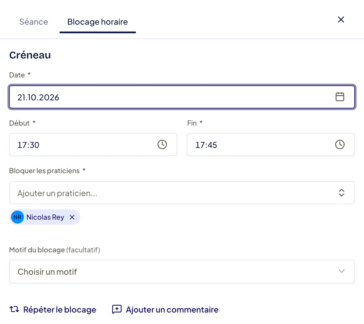364x324 pixels.
Task: Open the clock icon in Début field
Action: tap(162, 145)
